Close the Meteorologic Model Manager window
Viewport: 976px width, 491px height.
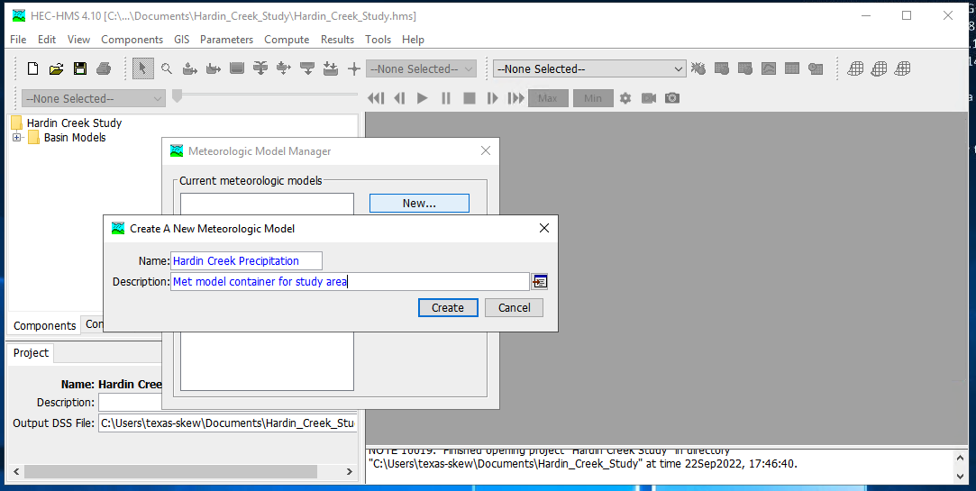point(486,150)
